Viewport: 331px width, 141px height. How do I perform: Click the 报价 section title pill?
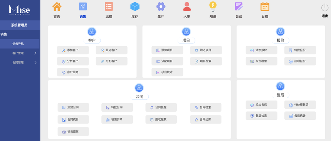pyautogui.click(x=281, y=40)
